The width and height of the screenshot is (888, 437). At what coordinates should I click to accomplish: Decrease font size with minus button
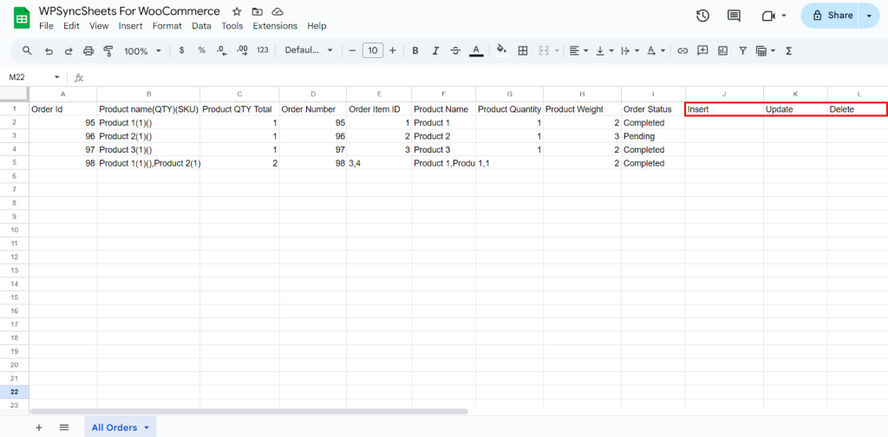(352, 50)
